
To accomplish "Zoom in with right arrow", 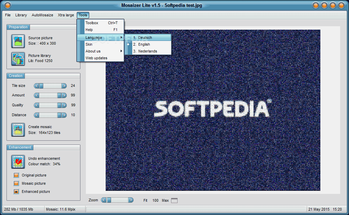I will (131, 200).
